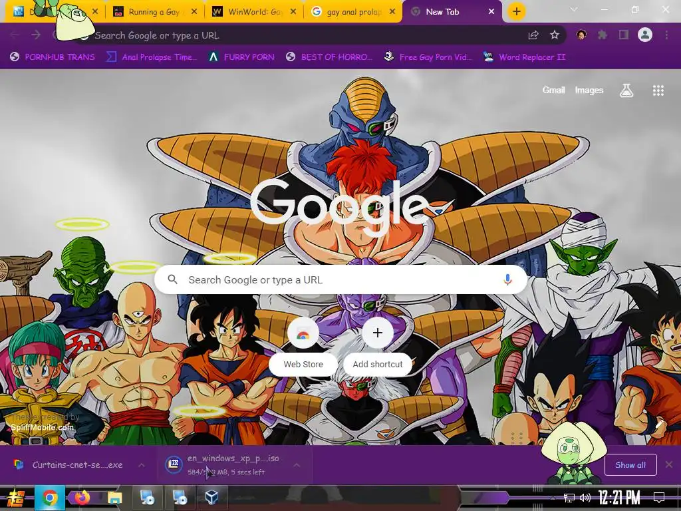Viewport: 681px width, 511px height.
Task: Open the VirtualBox cube taskbar icon
Action: point(211,497)
